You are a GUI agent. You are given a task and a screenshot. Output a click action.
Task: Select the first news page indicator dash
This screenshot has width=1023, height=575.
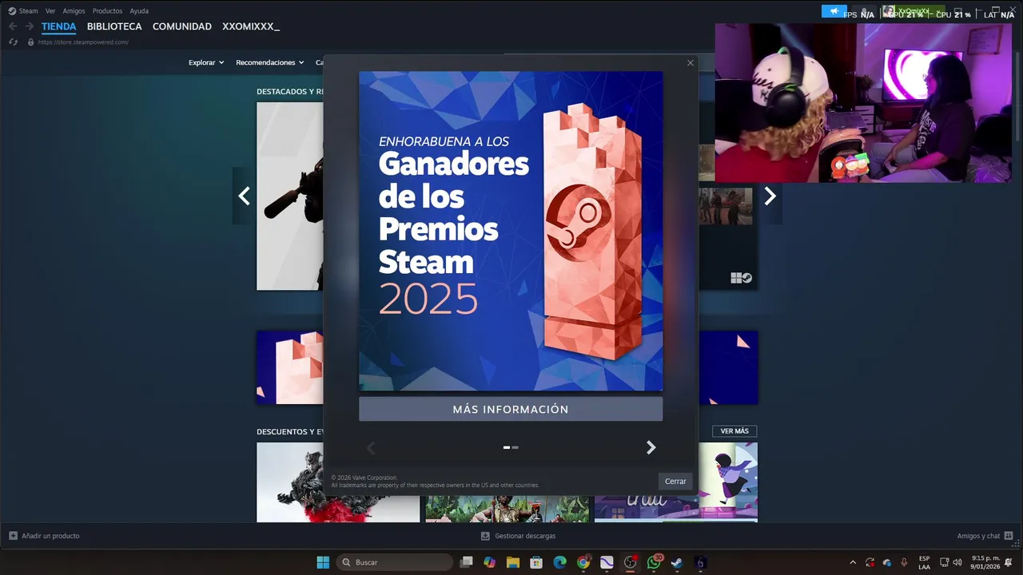[507, 447]
